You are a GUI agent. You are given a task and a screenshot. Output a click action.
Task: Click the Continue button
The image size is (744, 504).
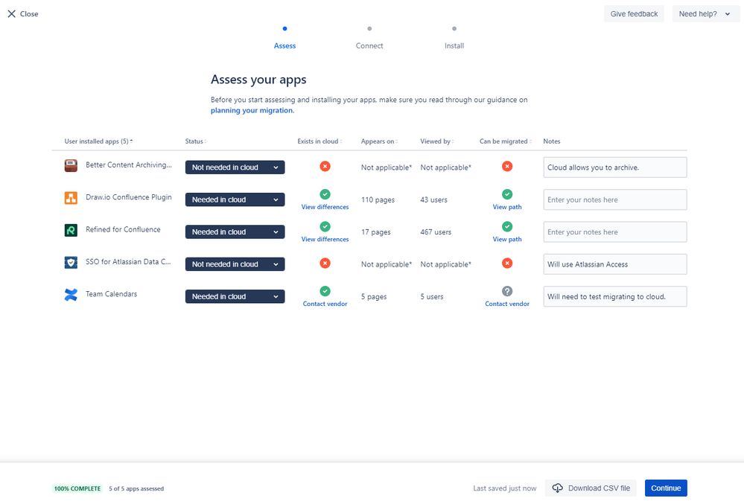pyautogui.click(x=666, y=488)
